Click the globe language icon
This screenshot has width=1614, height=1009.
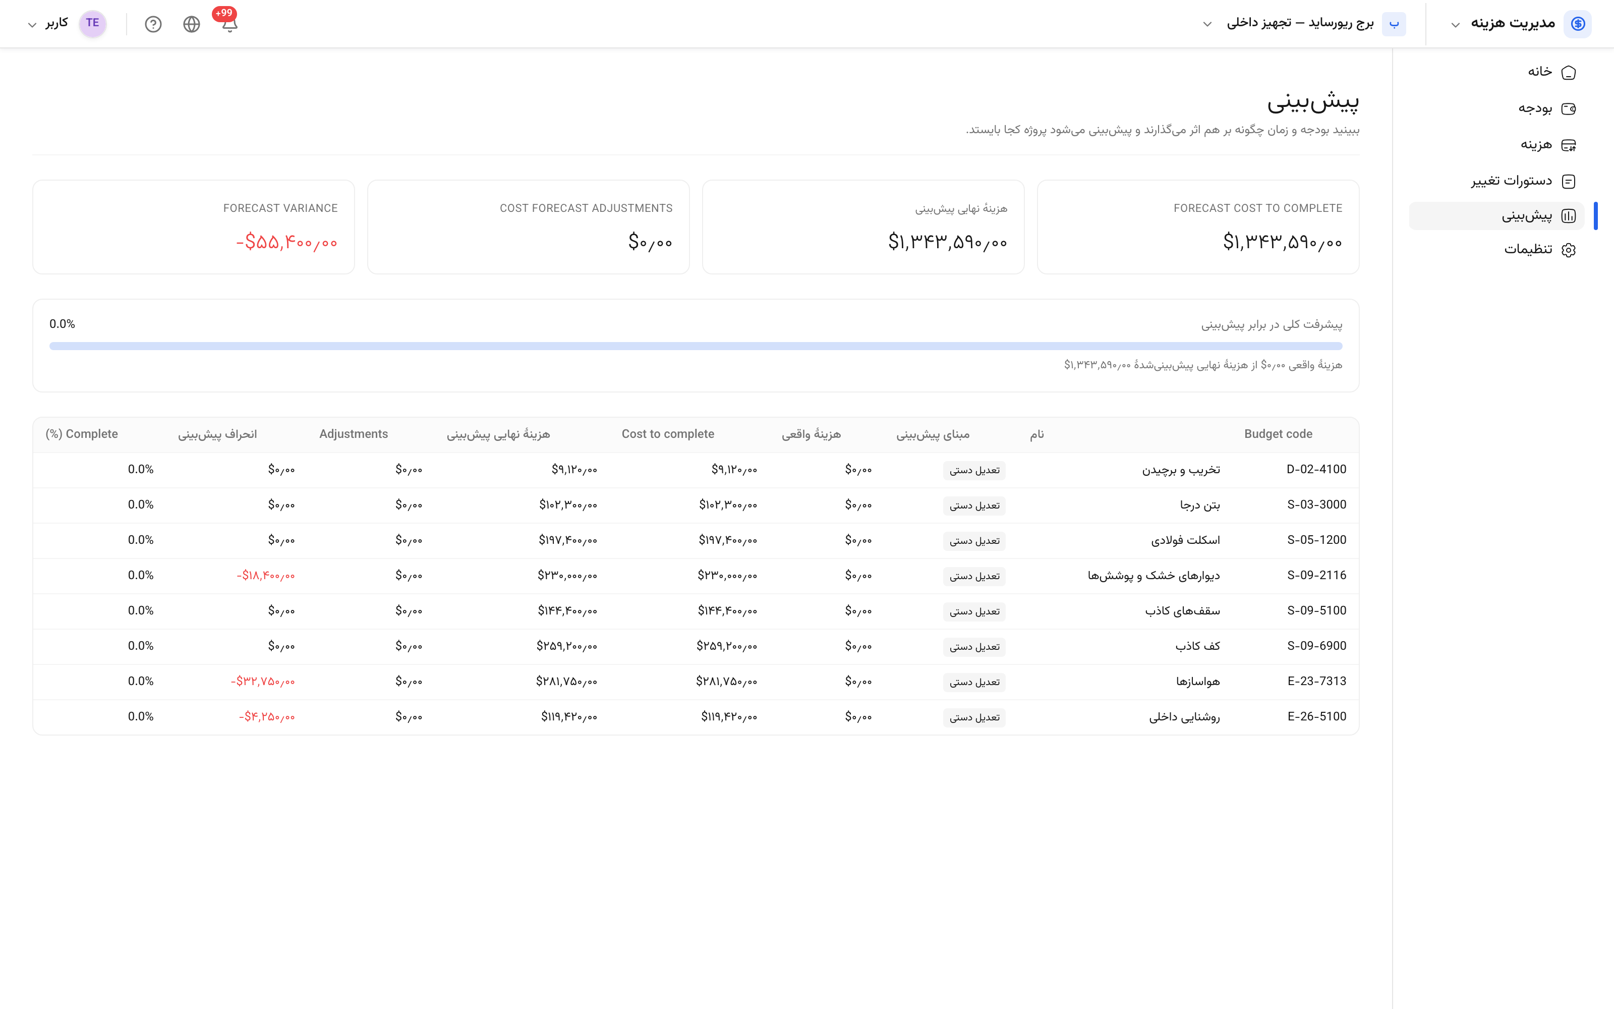pyautogui.click(x=192, y=25)
